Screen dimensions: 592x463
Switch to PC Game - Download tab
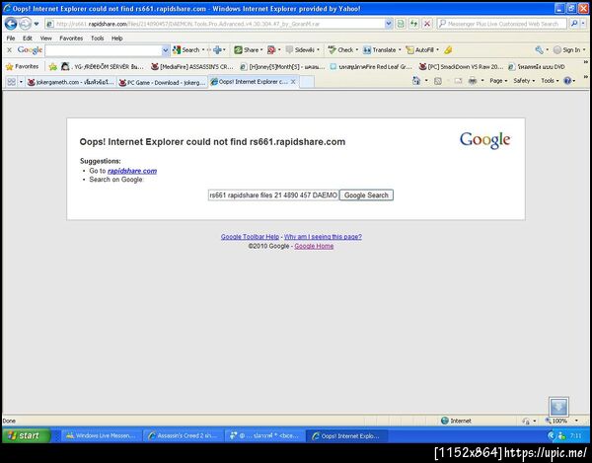pyautogui.click(x=163, y=82)
